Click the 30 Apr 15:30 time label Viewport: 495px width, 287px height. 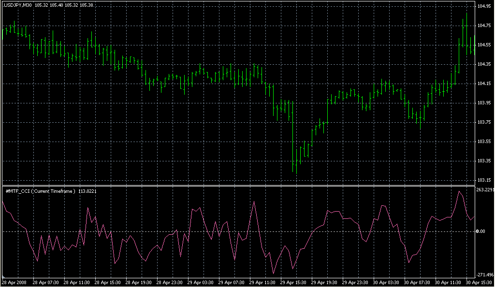[478, 283]
